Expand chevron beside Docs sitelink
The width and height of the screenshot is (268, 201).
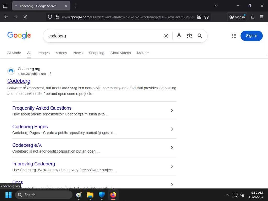[x=172, y=185]
